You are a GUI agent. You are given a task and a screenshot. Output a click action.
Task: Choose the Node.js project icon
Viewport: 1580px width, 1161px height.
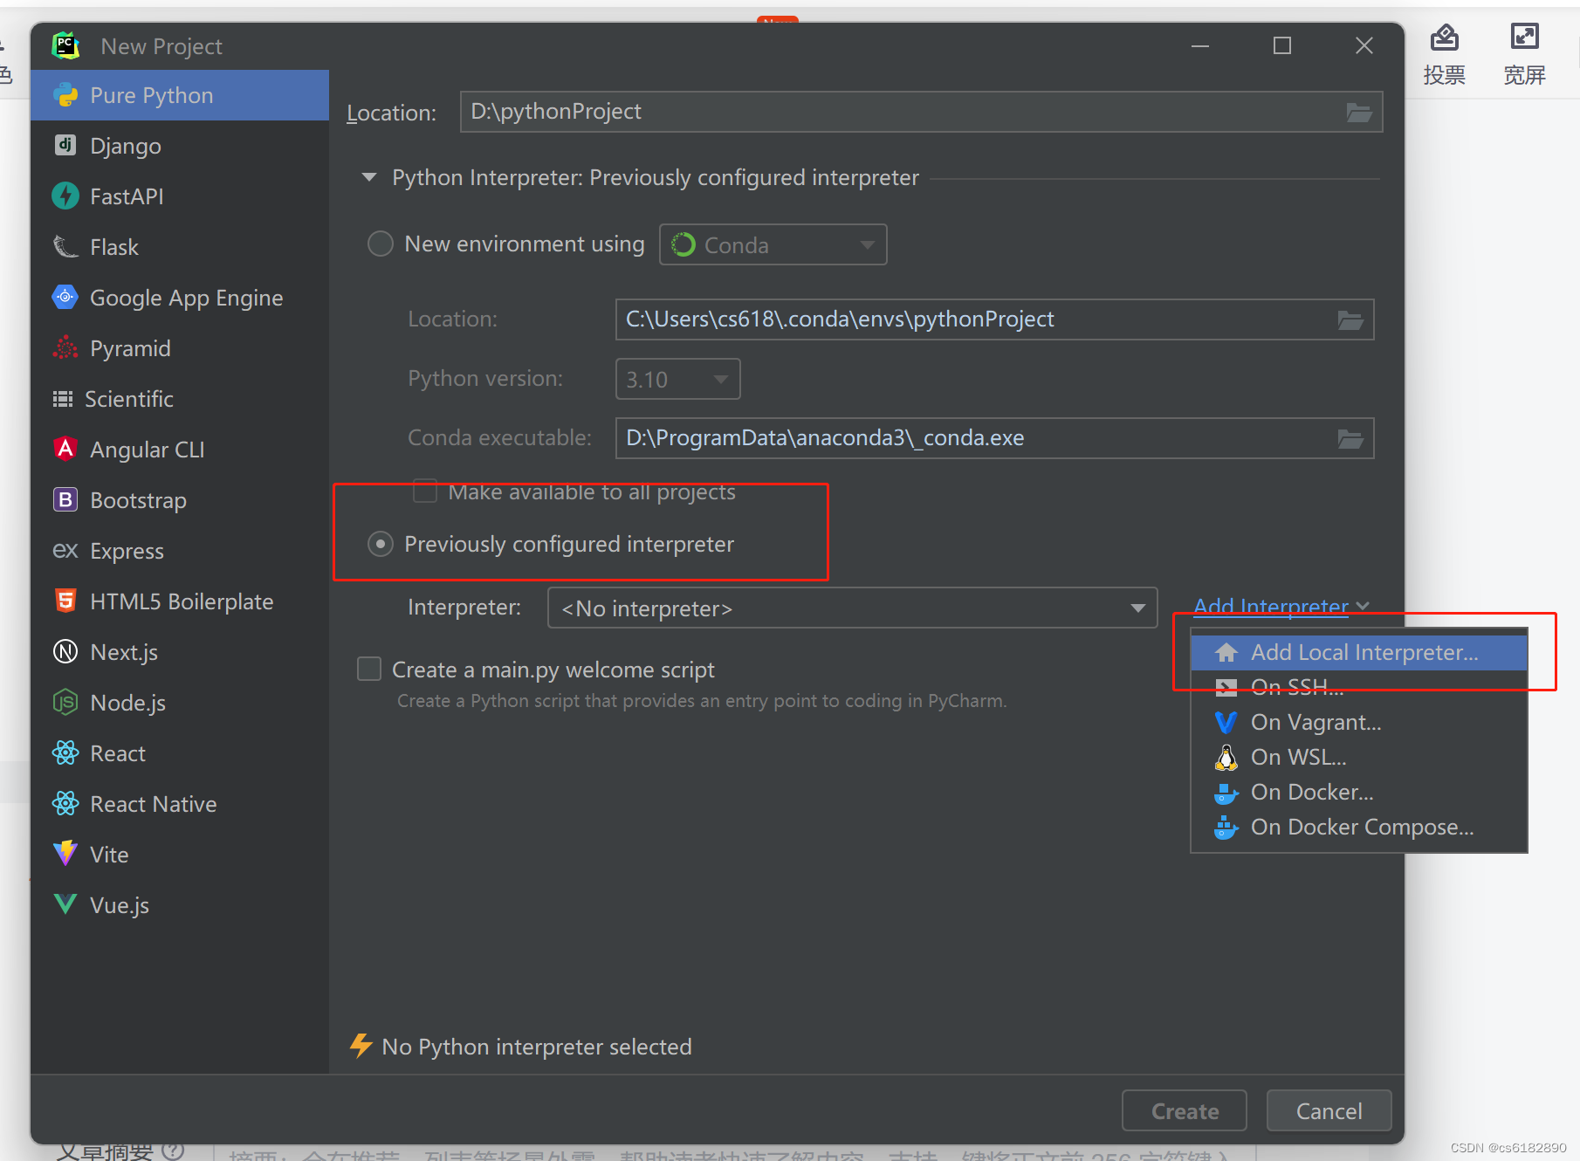65,702
